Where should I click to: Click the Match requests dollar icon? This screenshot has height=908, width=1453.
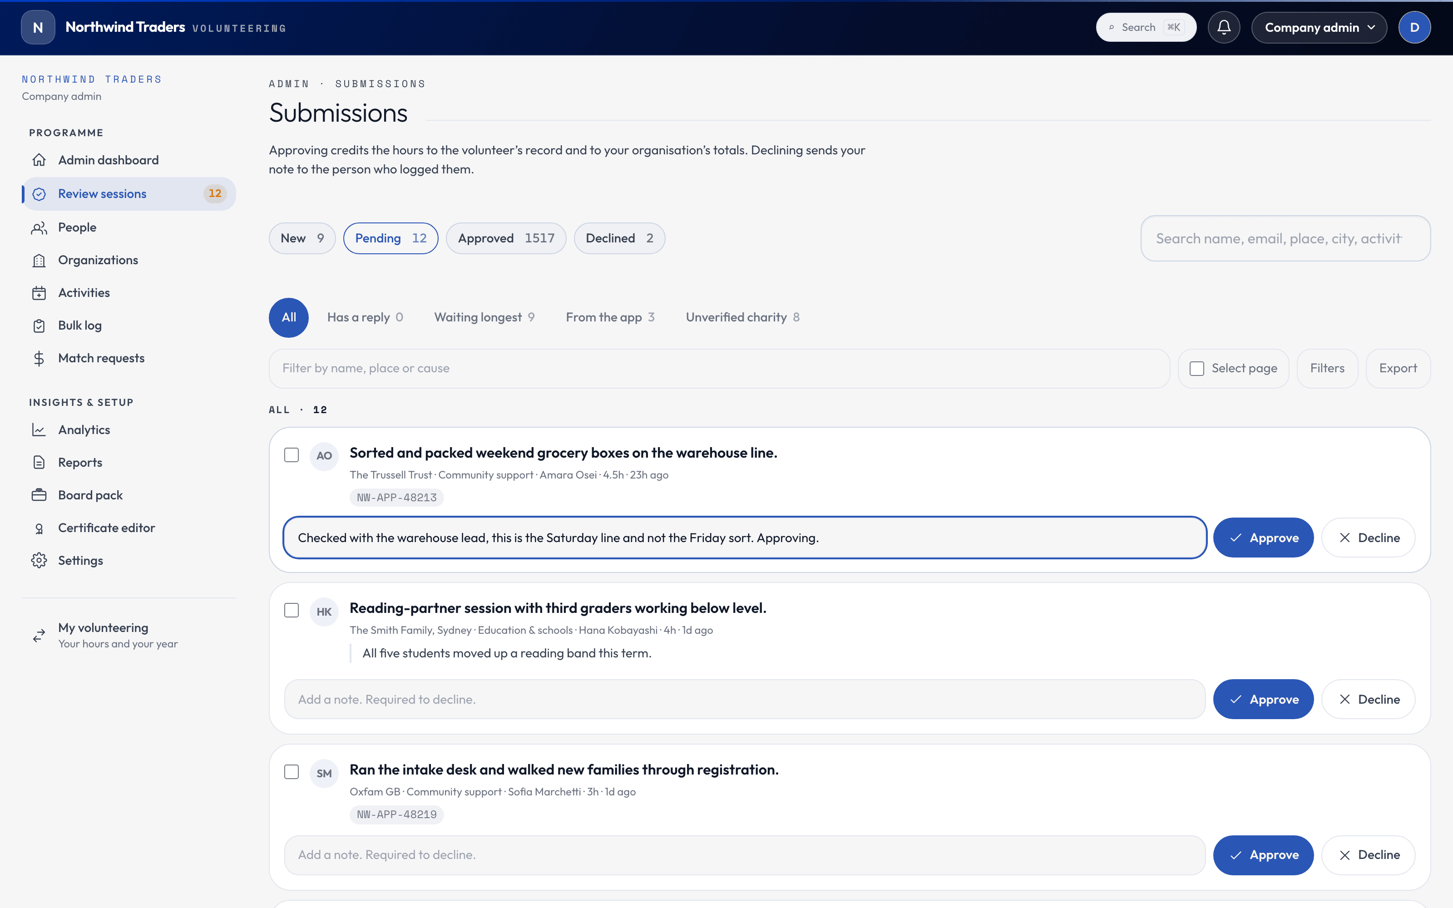point(39,359)
